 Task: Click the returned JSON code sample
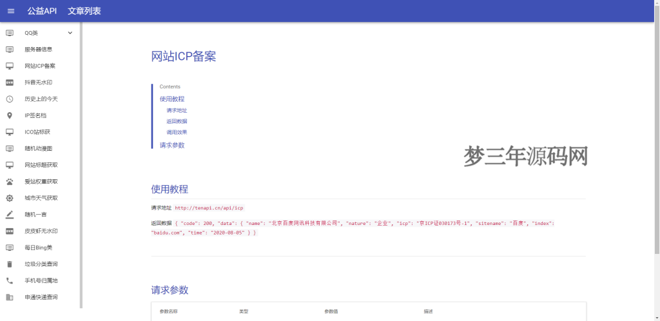pos(353,228)
